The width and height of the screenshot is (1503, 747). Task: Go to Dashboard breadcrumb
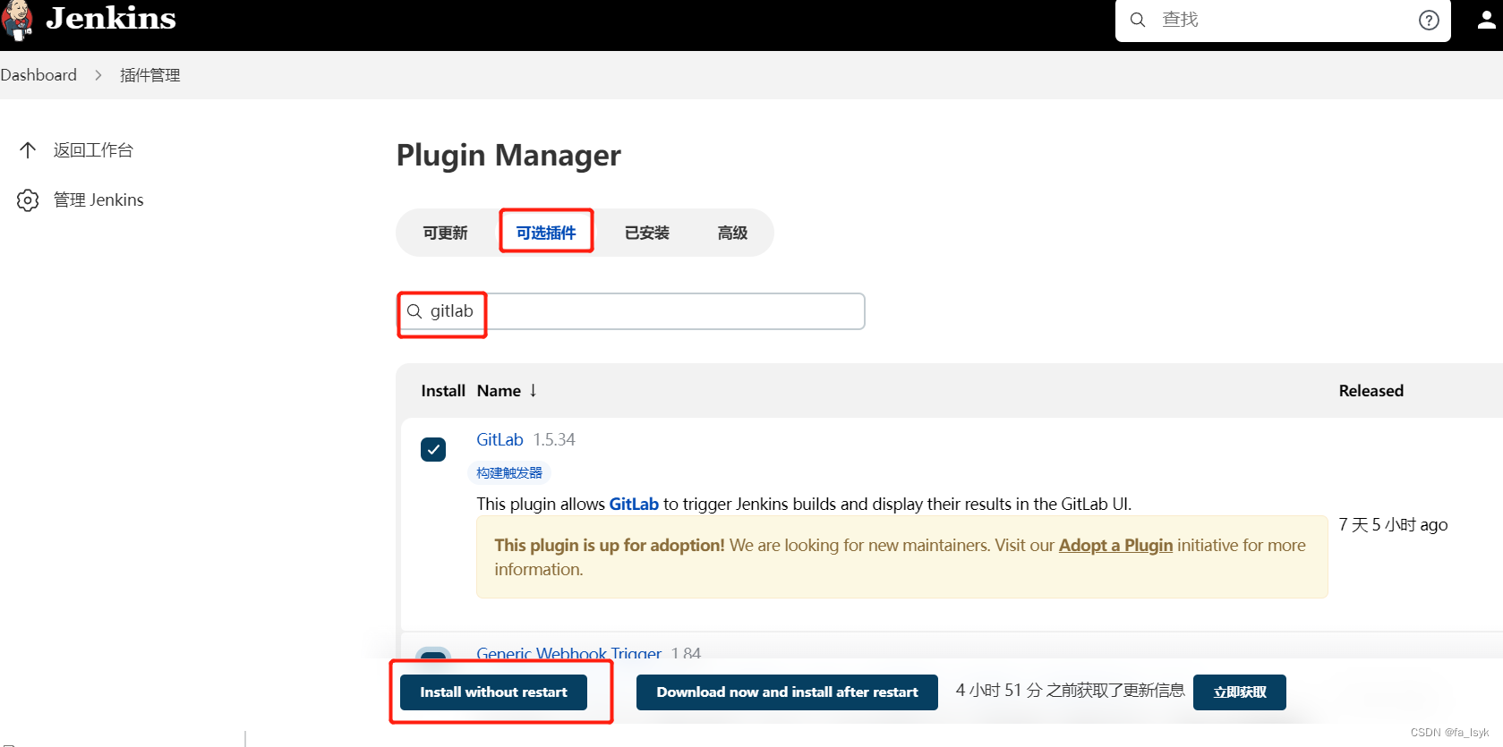pyautogui.click(x=38, y=75)
